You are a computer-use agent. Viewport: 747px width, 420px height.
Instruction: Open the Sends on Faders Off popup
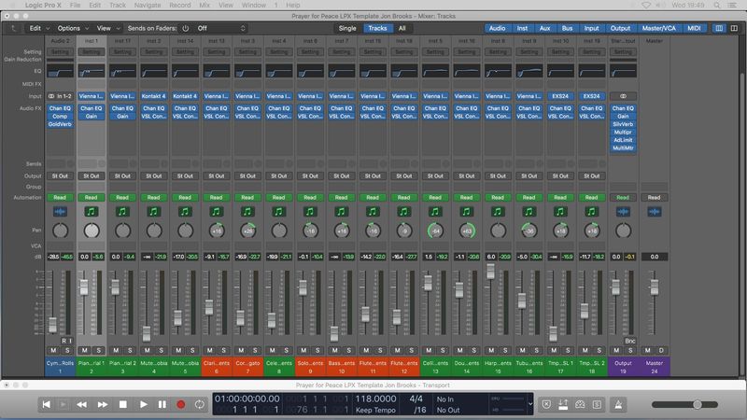(x=221, y=28)
